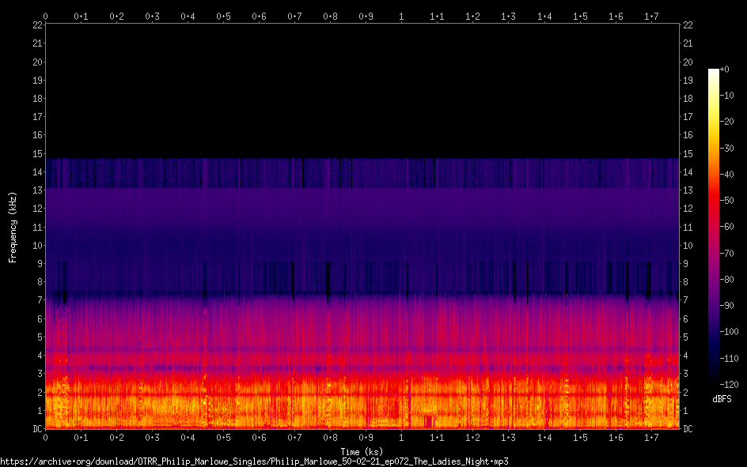Click the 1 ks tick on the top time axis

pyautogui.click(x=402, y=16)
